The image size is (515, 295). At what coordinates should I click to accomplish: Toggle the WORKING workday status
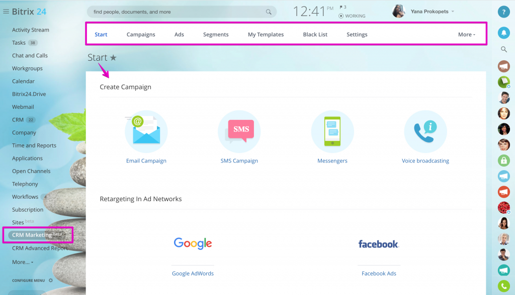click(352, 16)
